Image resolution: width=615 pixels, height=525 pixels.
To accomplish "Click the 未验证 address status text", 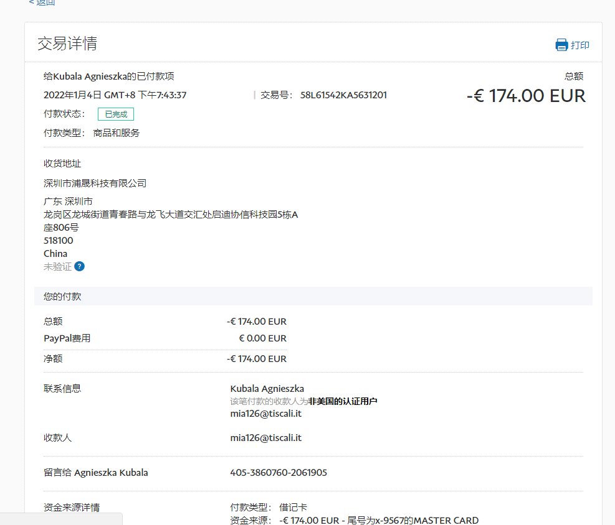I will pyautogui.click(x=57, y=266).
